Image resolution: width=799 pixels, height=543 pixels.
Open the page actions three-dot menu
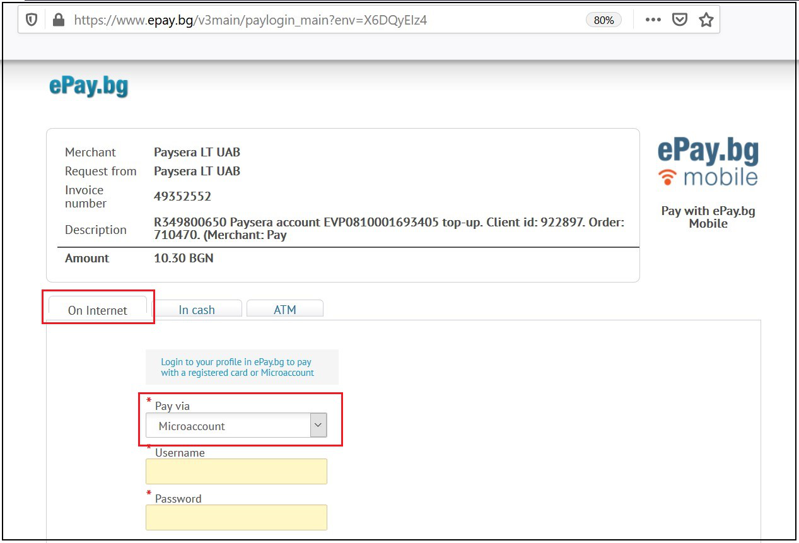coord(653,20)
